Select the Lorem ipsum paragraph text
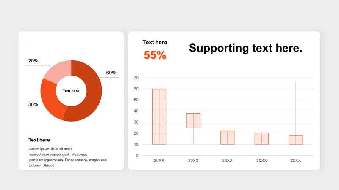Screen dimensions: 339x190 click(x=68, y=157)
